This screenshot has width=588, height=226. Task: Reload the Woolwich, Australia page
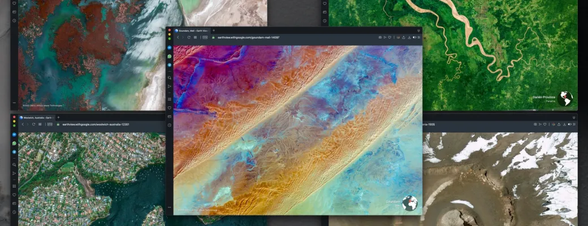[x=34, y=124]
